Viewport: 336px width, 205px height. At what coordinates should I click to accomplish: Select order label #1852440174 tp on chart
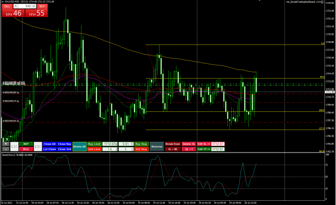11,101
